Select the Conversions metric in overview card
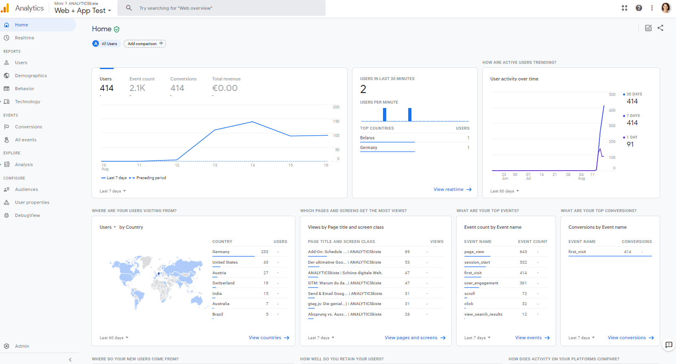This screenshot has height=364, width=676. point(183,84)
